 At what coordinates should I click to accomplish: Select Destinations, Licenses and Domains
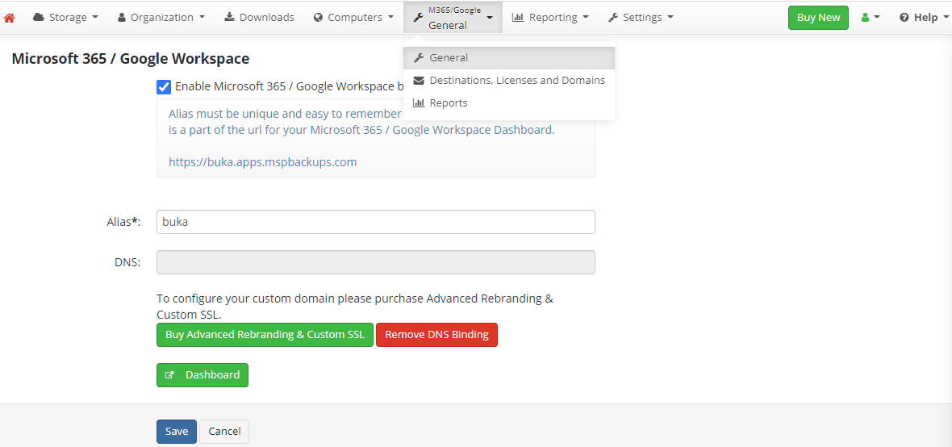[509, 80]
